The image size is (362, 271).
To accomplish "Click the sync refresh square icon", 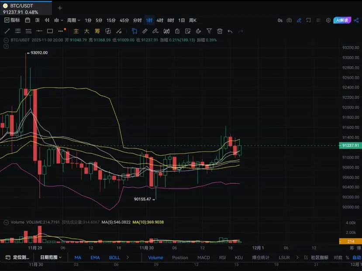I will (108, 31).
